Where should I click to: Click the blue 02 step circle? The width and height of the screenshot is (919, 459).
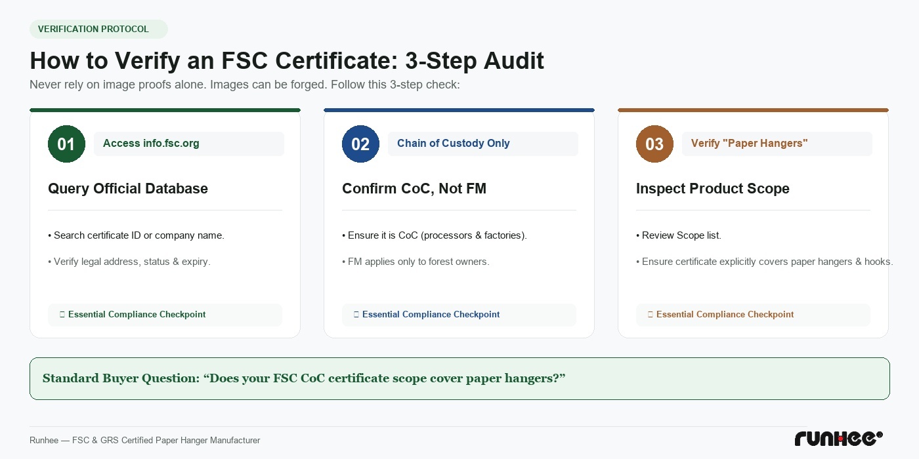(x=360, y=144)
